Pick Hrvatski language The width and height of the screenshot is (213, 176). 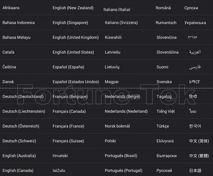pyautogui.click(x=60, y=156)
